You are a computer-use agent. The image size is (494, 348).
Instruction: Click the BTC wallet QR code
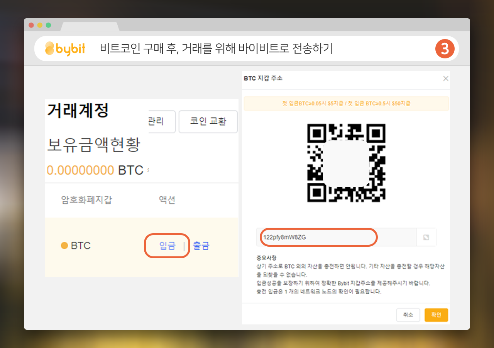pos(346,163)
